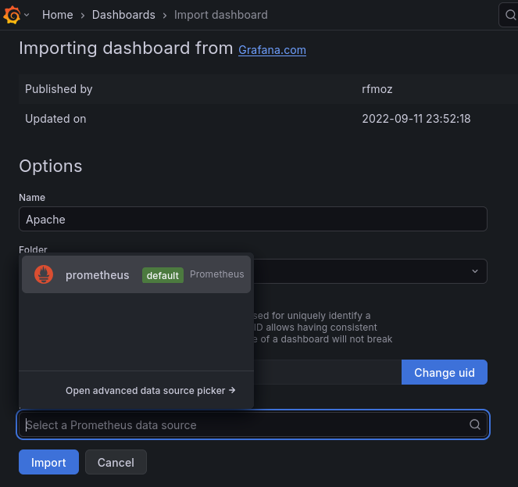Viewport: 518px width, 487px height.
Task: Click the arrow beside advanced picker
Action: click(232, 390)
